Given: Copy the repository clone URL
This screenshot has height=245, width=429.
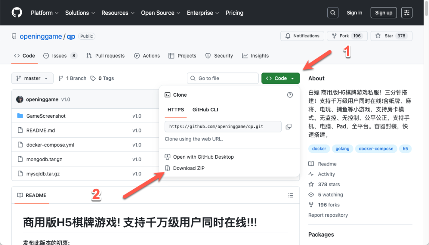Looking at the screenshot, I should [289, 126].
